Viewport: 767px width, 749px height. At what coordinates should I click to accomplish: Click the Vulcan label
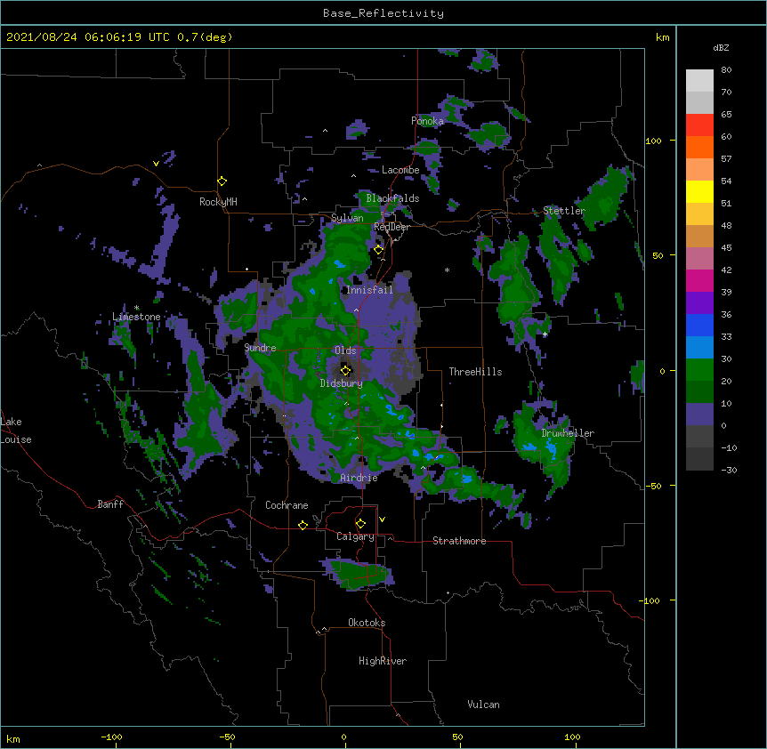pos(483,705)
